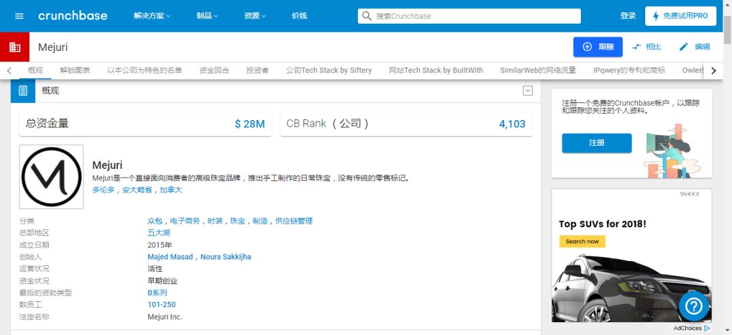Screen dimensions: 732x335
Task: Open the 加拿大 location link
Action: 171,190
